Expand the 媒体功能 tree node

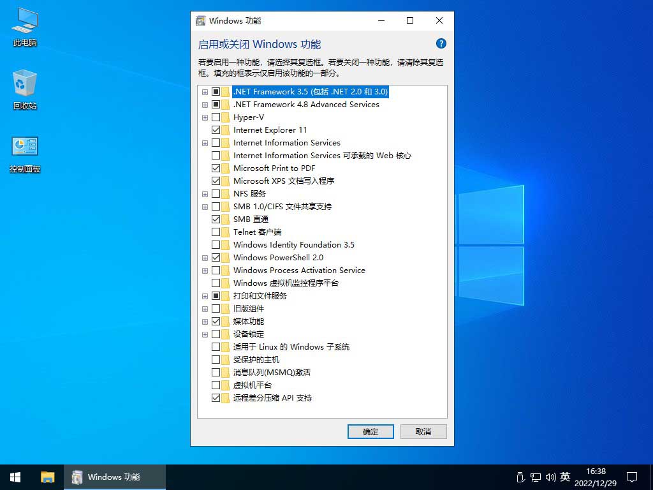coord(205,321)
